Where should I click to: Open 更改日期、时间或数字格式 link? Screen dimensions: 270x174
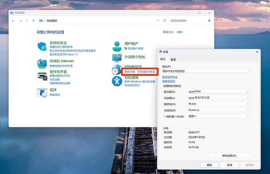tap(140, 72)
